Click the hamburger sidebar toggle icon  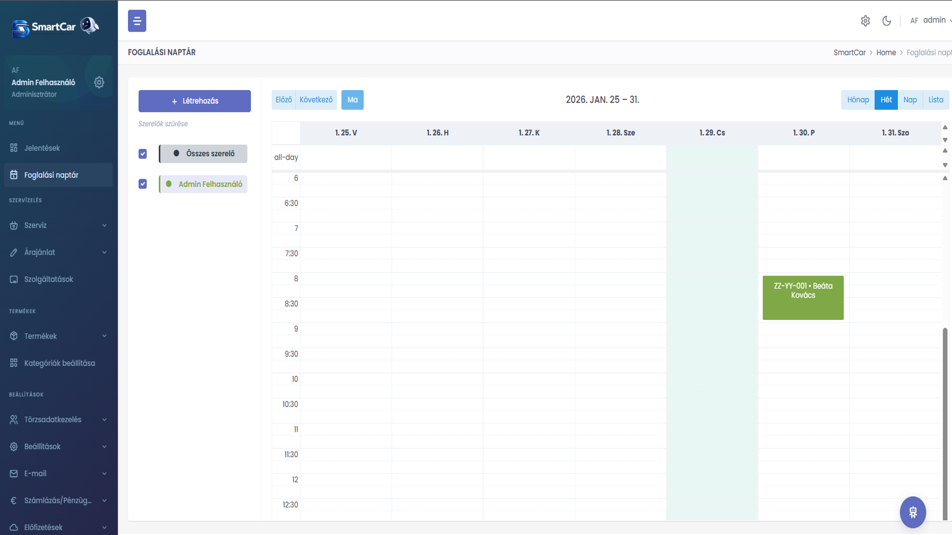(x=137, y=21)
